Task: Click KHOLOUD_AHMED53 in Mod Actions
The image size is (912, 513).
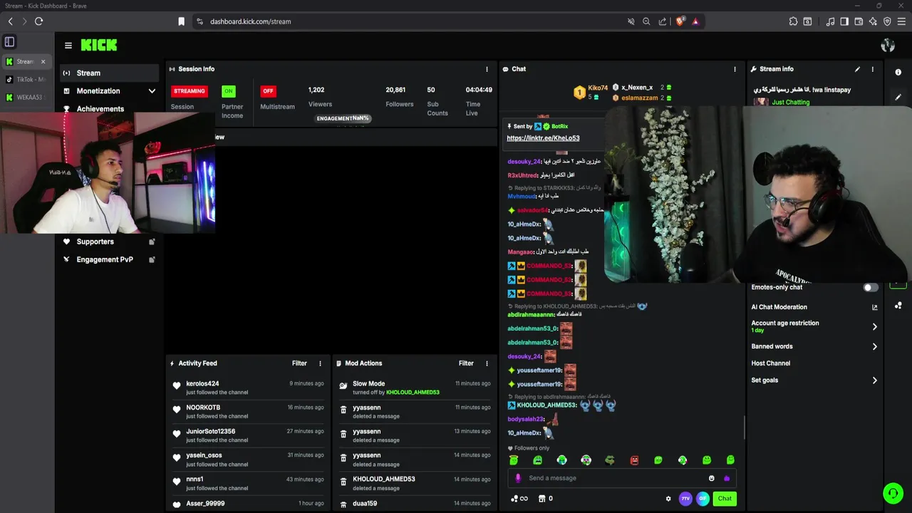Action: pyautogui.click(x=383, y=479)
